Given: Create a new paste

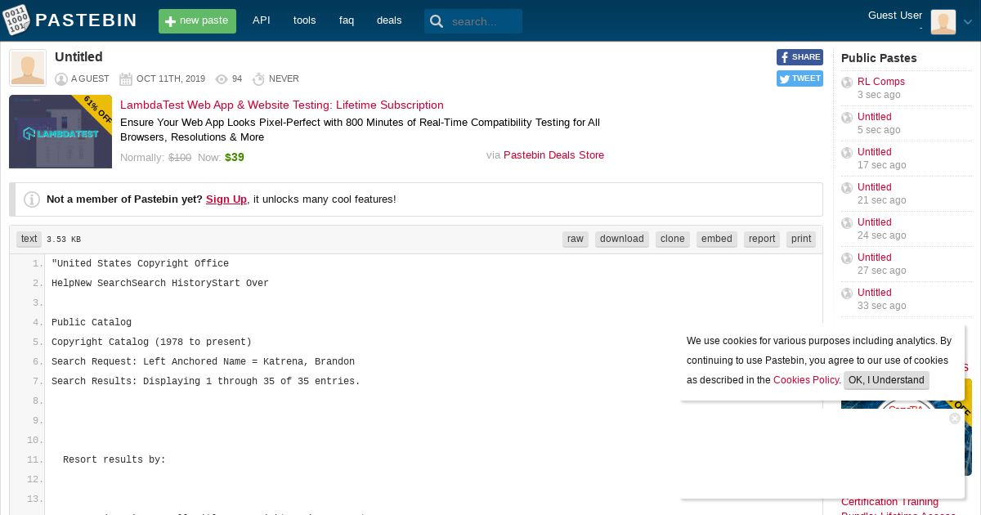Looking at the screenshot, I should point(197,21).
